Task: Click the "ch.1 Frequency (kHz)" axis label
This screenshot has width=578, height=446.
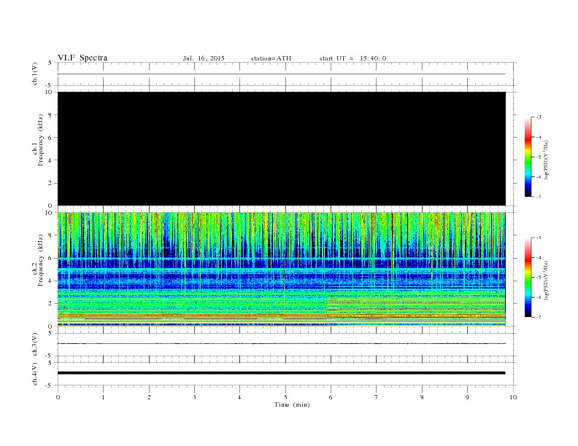Action: (x=37, y=140)
